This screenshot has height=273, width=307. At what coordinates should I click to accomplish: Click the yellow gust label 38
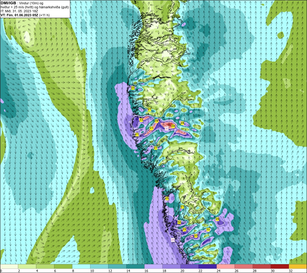tap(157, 121)
